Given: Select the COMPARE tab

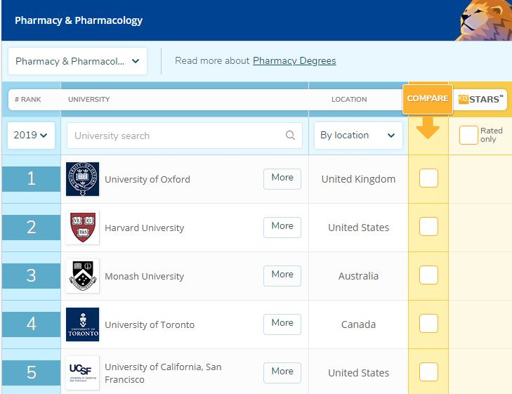Looking at the screenshot, I should [428, 98].
